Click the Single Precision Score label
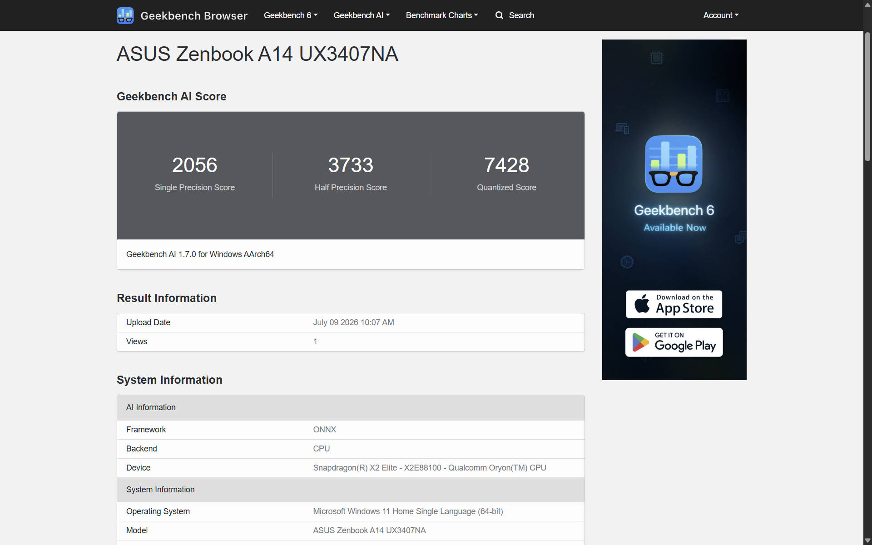The width and height of the screenshot is (872, 545). coord(194,188)
